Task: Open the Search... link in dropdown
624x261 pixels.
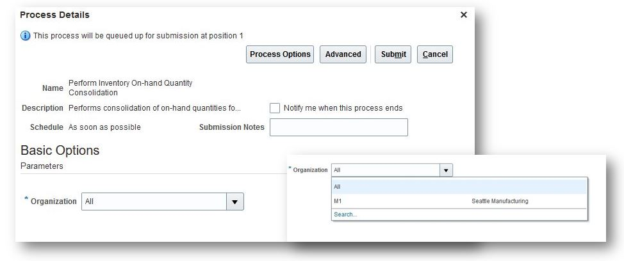Action: (345, 214)
